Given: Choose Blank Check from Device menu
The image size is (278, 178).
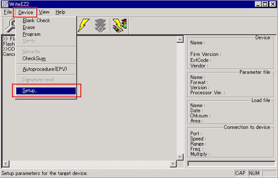Looking at the screenshot, I should click(46, 20).
